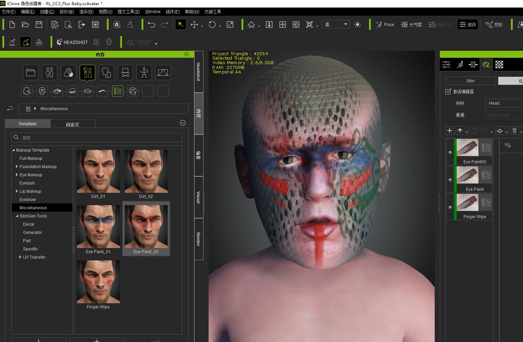Image resolution: width=523 pixels, height=342 pixels.
Task: Click the 修改 modify button
Action: (x=468, y=24)
